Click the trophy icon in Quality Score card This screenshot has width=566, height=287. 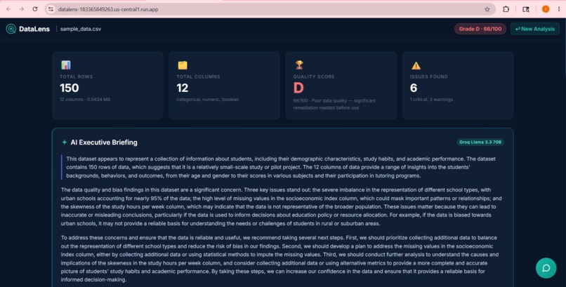click(x=299, y=65)
